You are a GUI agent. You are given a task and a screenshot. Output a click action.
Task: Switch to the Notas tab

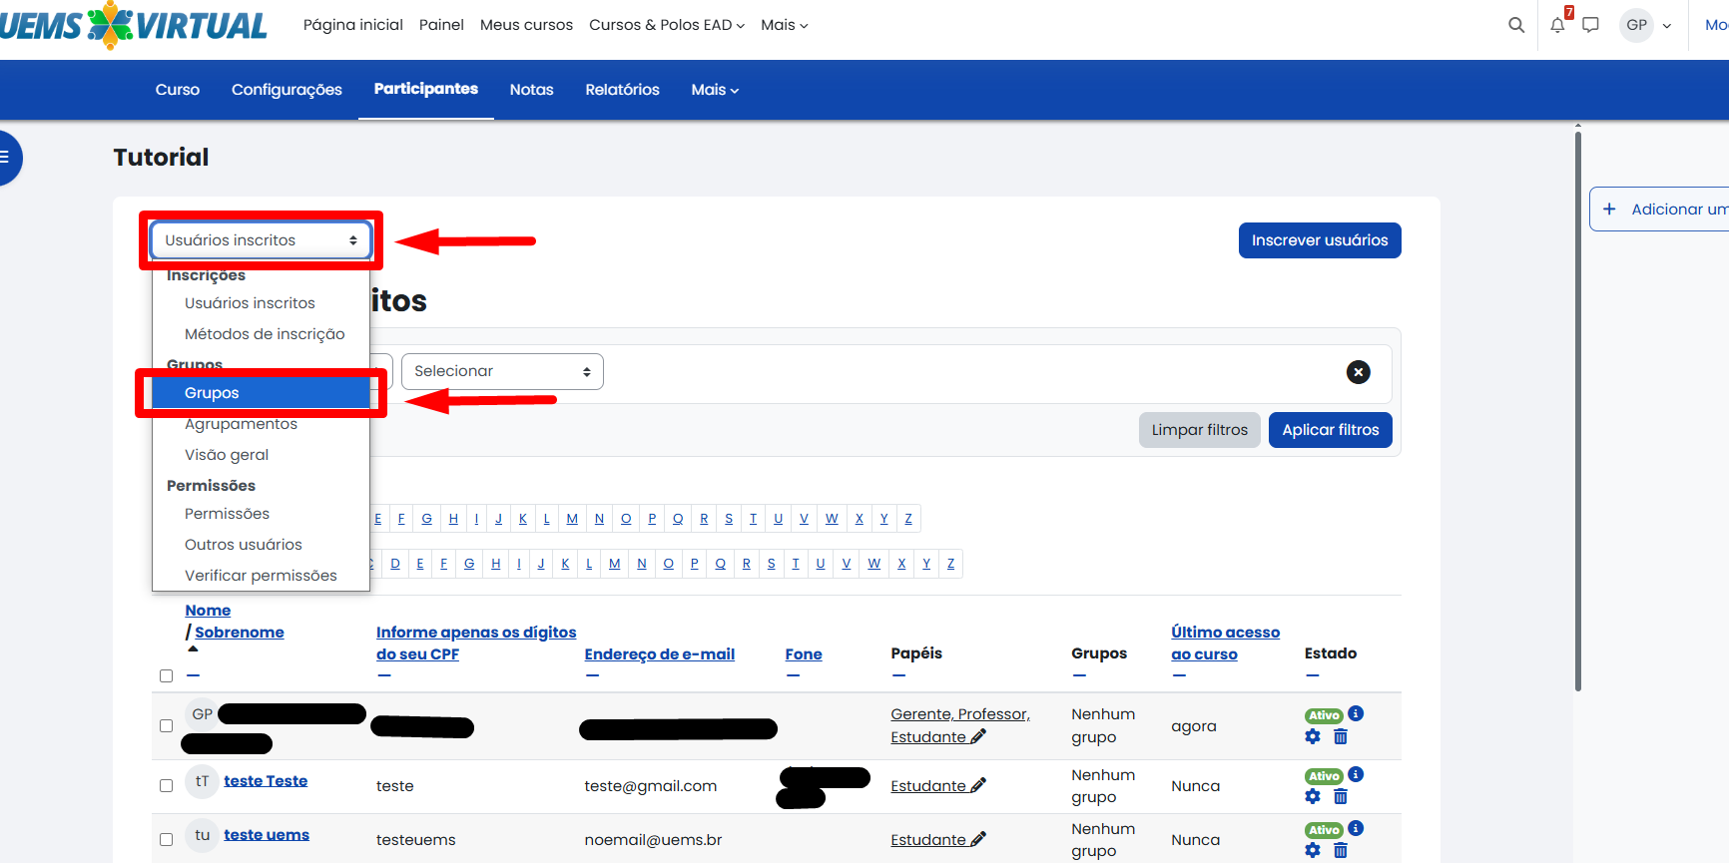pos(531,90)
